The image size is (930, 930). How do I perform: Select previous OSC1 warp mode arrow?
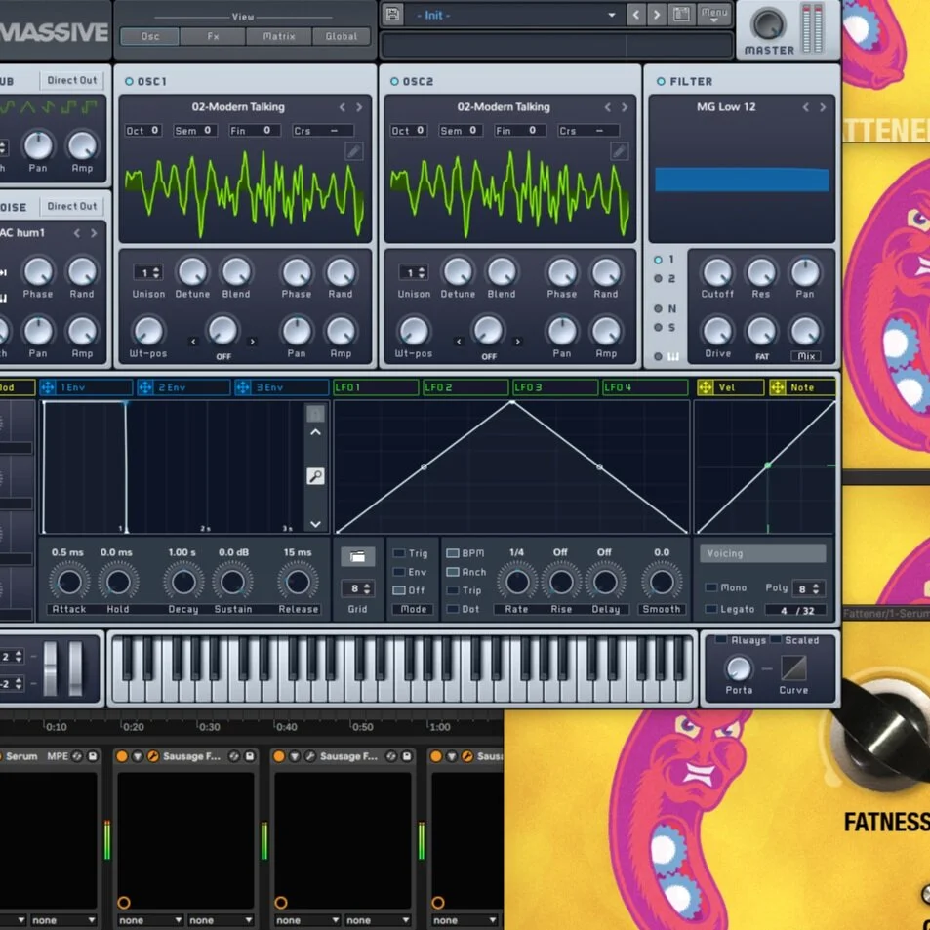point(193,341)
